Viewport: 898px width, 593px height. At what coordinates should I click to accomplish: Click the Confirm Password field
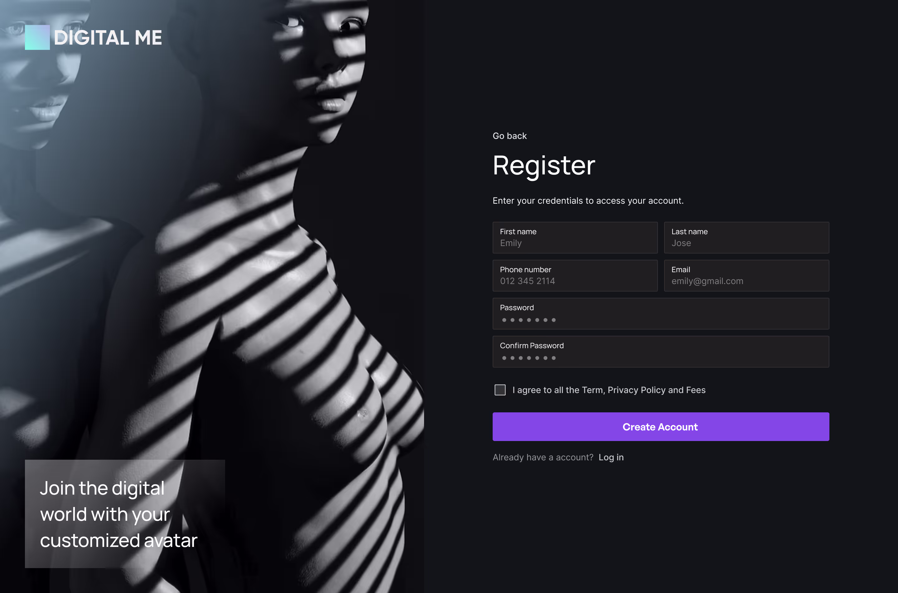pyautogui.click(x=661, y=352)
